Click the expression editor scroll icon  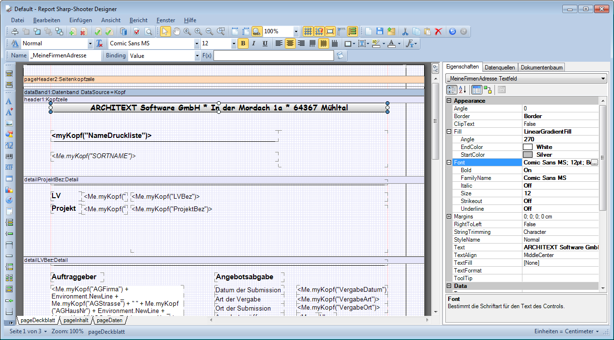click(341, 55)
